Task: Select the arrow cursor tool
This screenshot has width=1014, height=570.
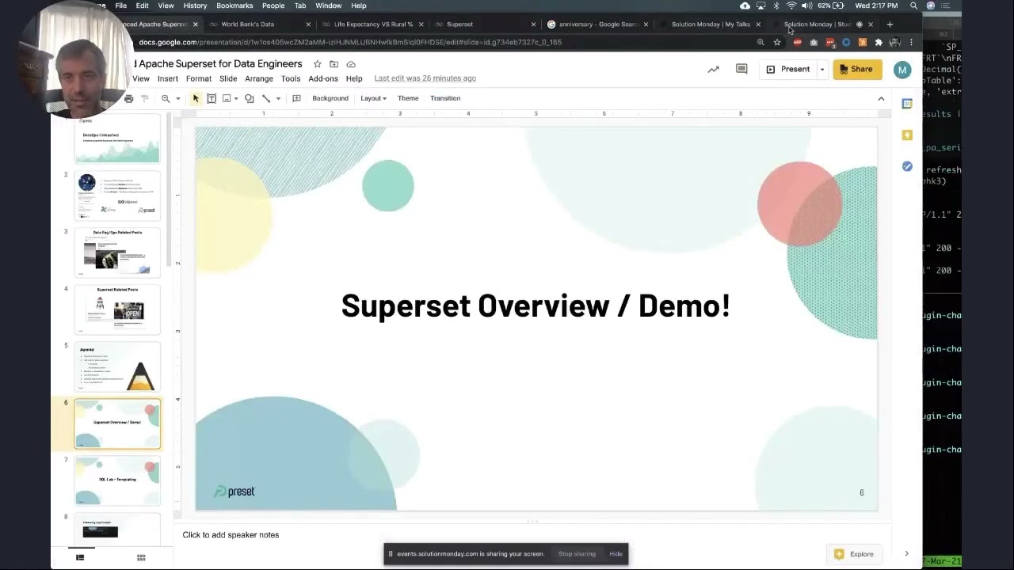Action: (x=196, y=98)
